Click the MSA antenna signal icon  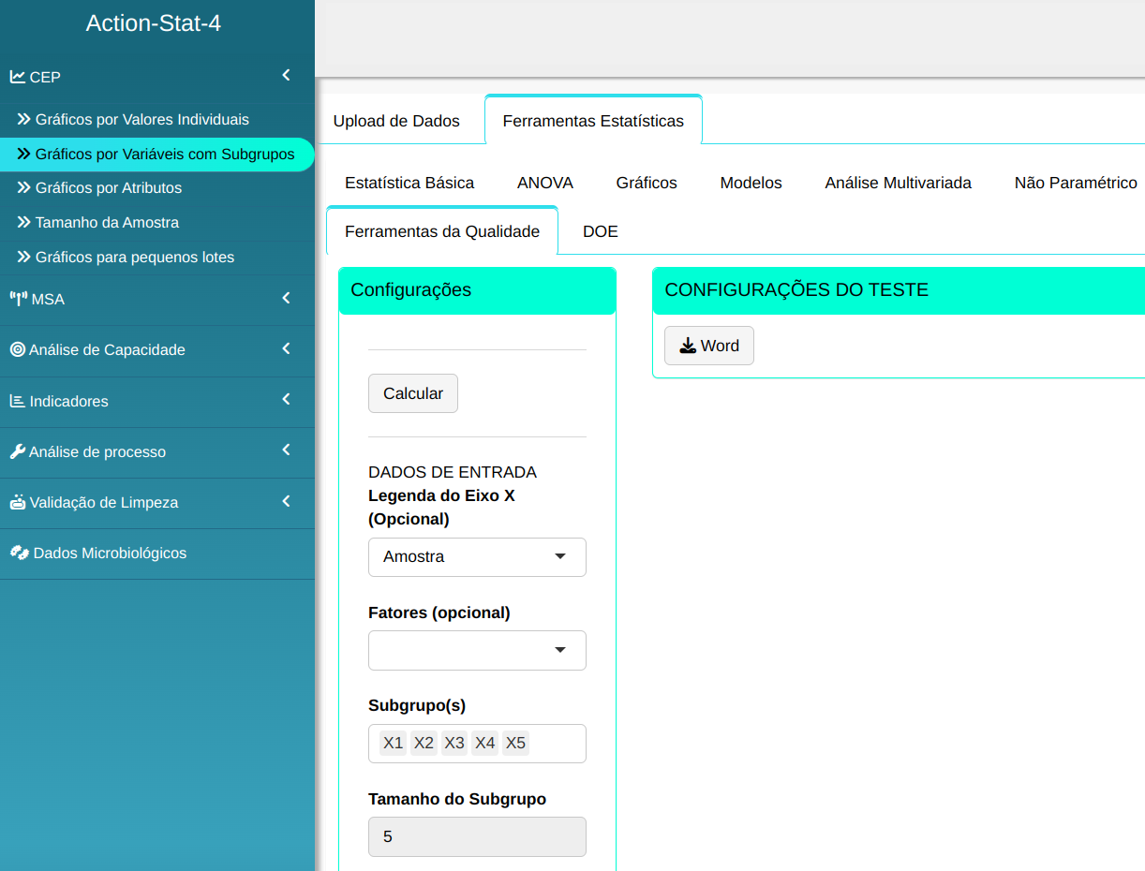click(x=19, y=299)
